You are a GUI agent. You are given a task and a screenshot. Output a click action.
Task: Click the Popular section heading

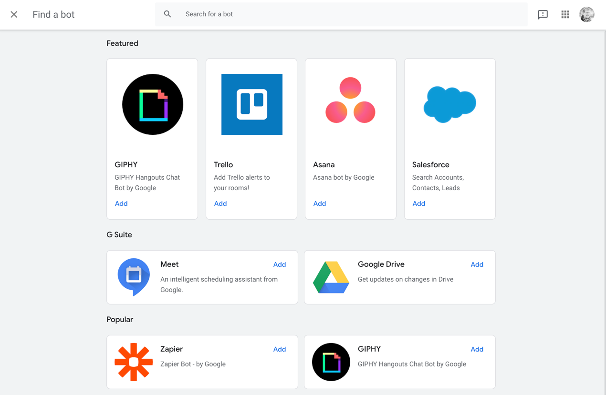click(120, 320)
